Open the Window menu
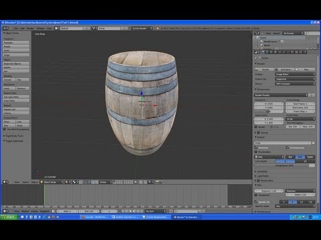Viewport: 321px width, 240px height. tap(40, 29)
